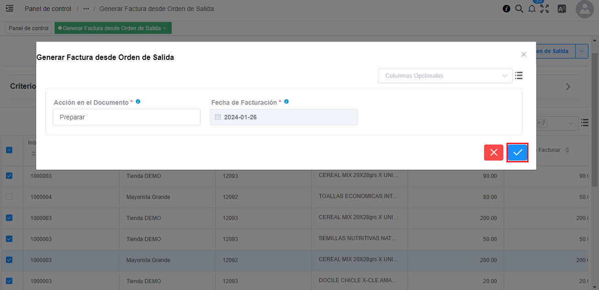Open the Acción en el Documento dropdown
Viewport: 599px width, 290px height.
coord(126,117)
